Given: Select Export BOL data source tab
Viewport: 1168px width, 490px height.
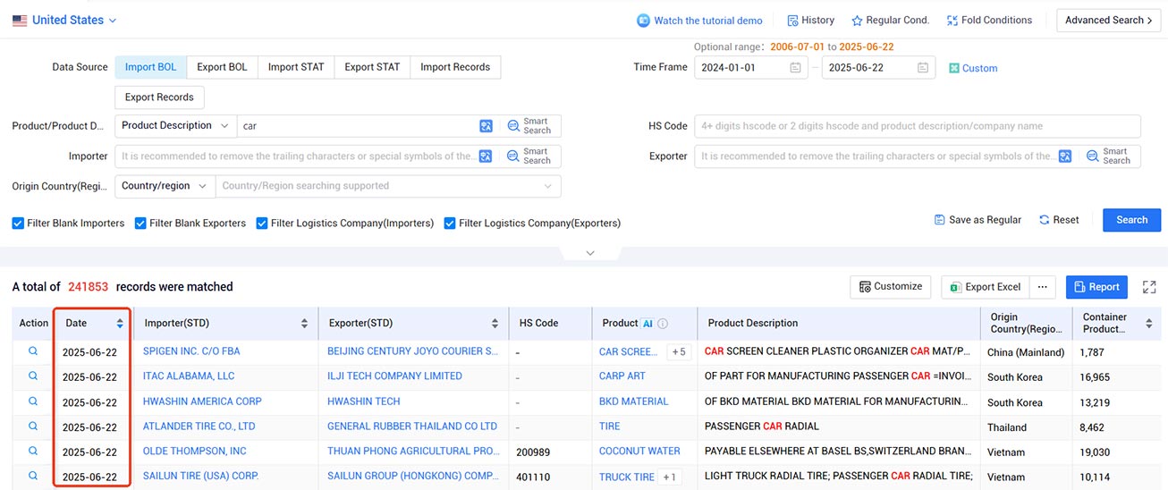Looking at the screenshot, I should [223, 67].
